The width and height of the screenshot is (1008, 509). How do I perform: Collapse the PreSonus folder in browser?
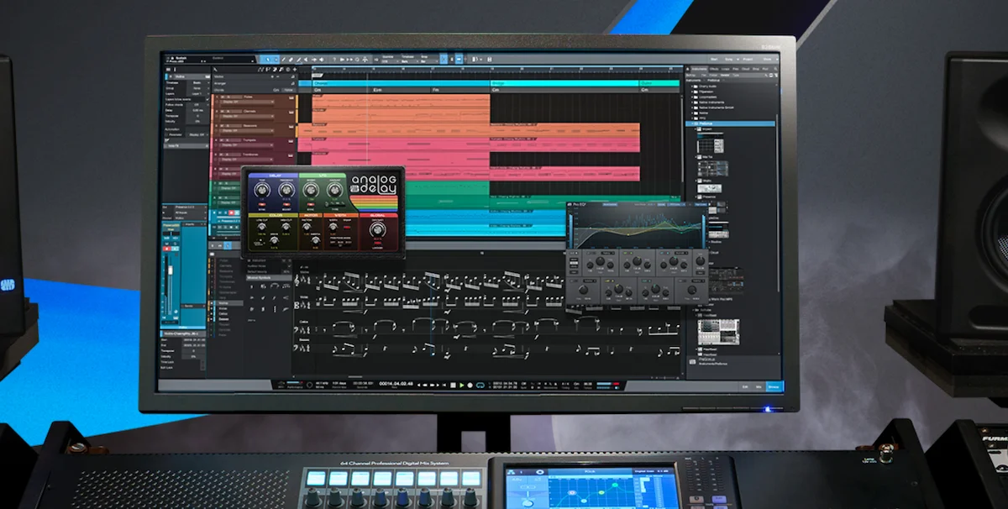692,123
